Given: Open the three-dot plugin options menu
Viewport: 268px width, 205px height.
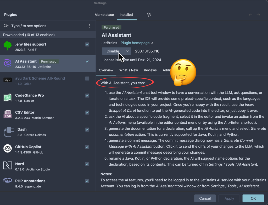Looking at the screenshot, I should coord(89,26).
